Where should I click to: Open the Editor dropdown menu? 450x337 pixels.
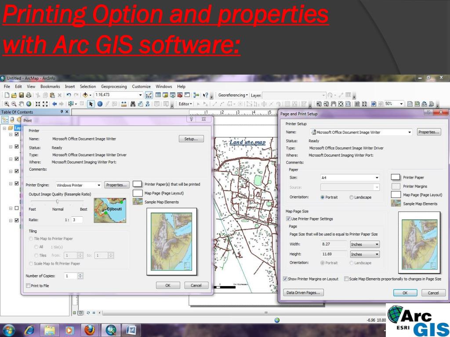(185, 104)
